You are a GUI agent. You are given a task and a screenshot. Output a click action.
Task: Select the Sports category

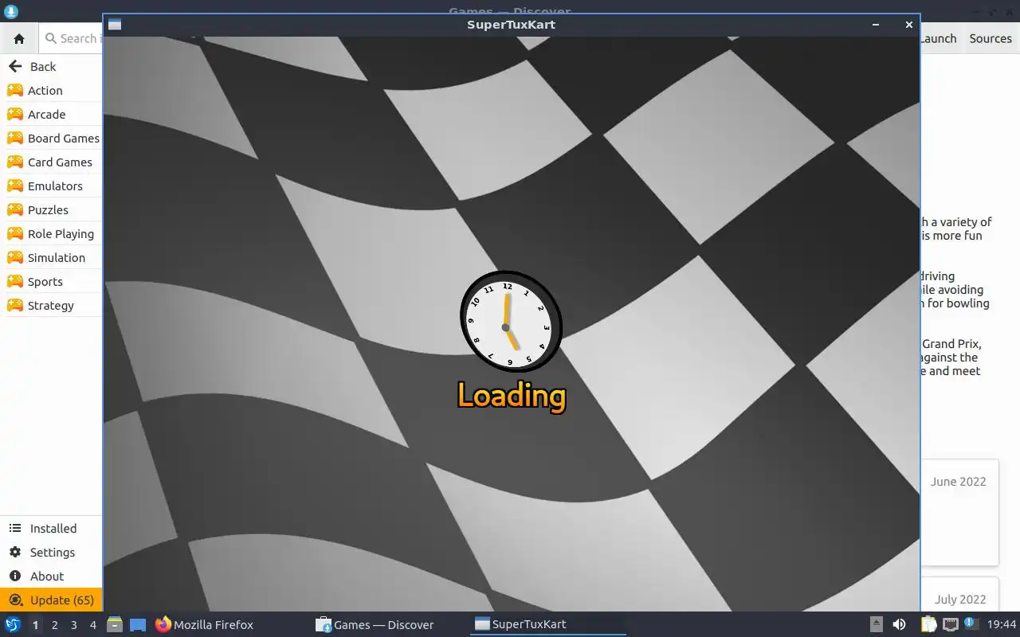(x=51, y=282)
